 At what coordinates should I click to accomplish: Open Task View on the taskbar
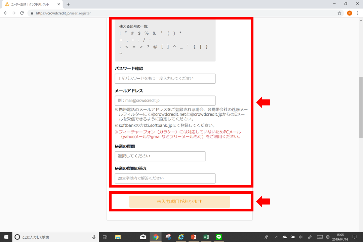coord(105,237)
